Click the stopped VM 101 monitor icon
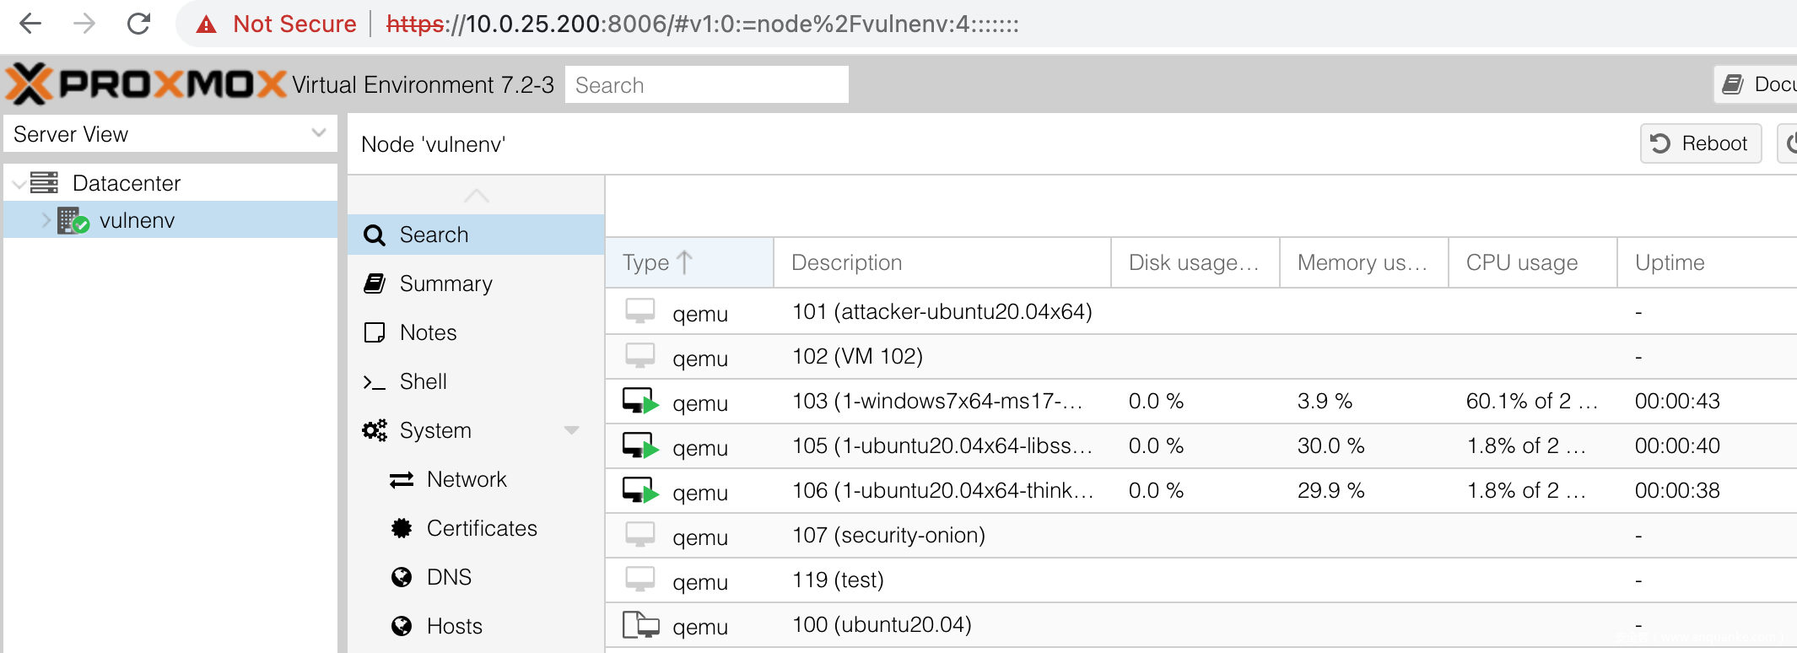This screenshot has height=653, width=1797. coord(640,311)
